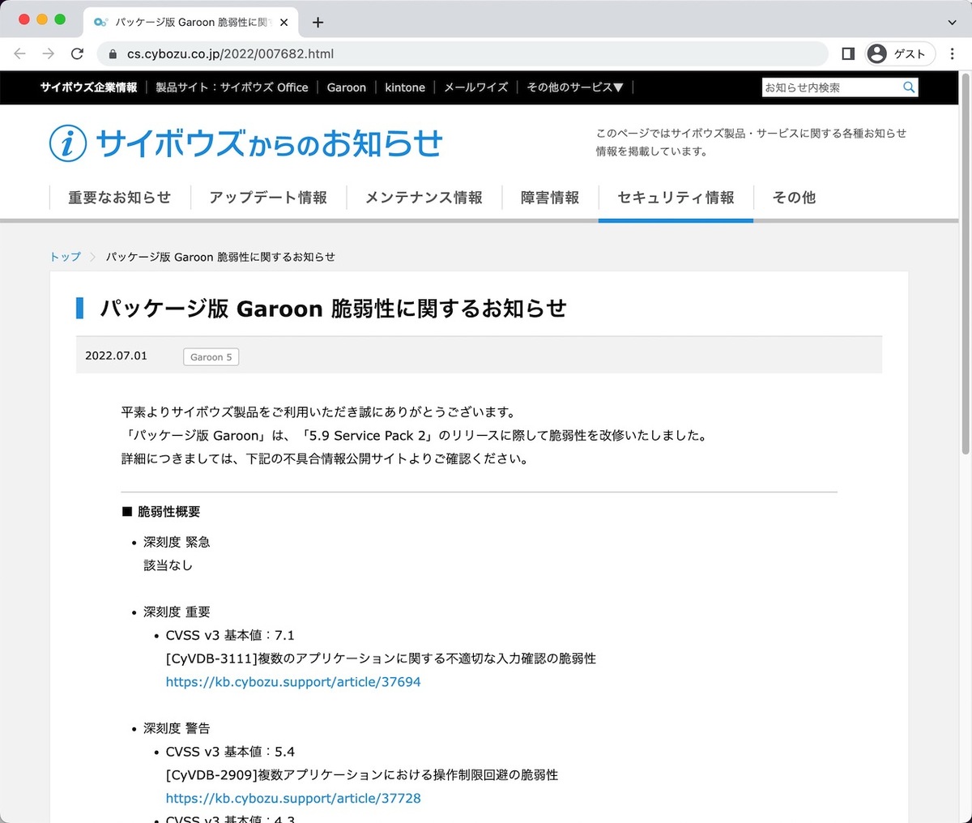Click the 2022.07.01 date text
The height and width of the screenshot is (823, 972).
coord(116,356)
